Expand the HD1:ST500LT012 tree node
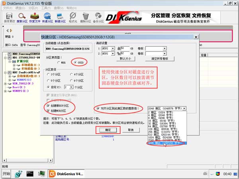The height and width of the screenshot is (179, 239). point(5,58)
